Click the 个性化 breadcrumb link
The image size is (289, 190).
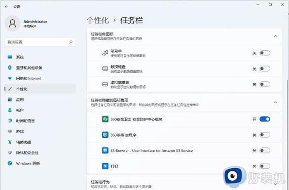(x=98, y=20)
